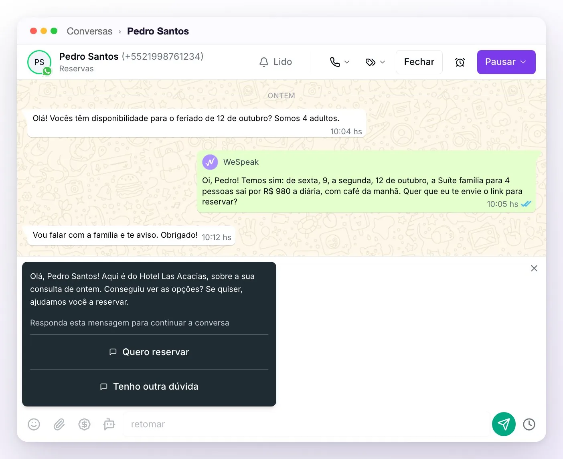The image size is (563, 459).
Task: Click the Fechar button
Action: click(419, 62)
